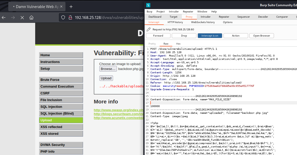Viewport: 297px width, 155px height.
Task: Open the Home item in DVWA sidebar
Action: point(61,55)
